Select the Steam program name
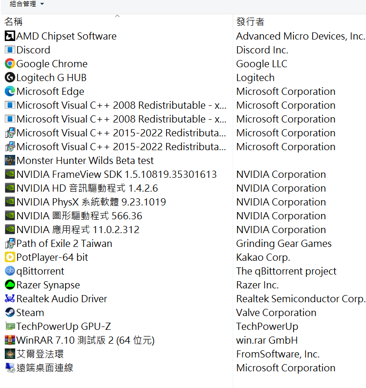The width and height of the screenshot is (366, 388). click(x=30, y=313)
